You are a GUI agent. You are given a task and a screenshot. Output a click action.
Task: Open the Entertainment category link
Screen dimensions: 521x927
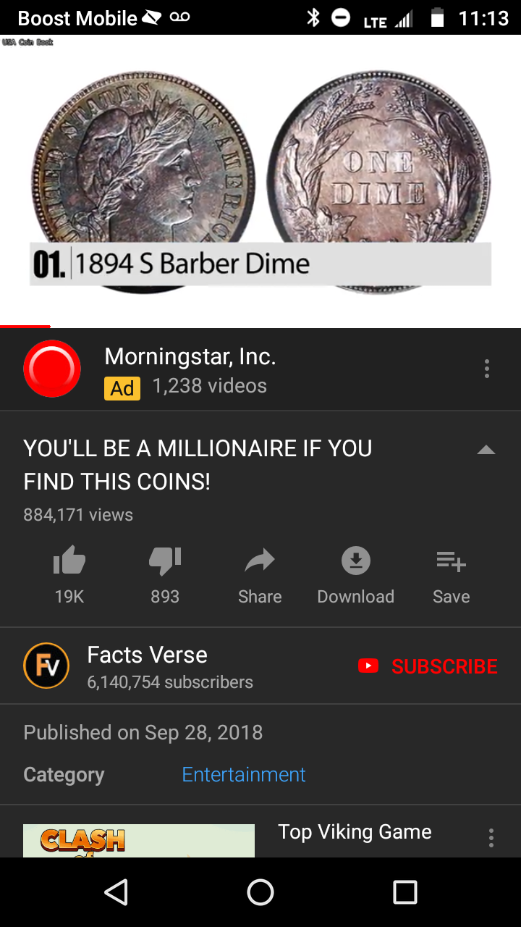pos(244,774)
